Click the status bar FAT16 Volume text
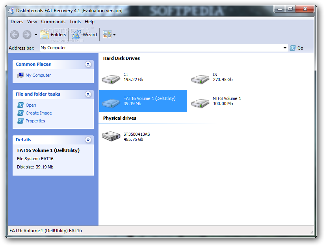The height and width of the screenshot is (246, 325). pyautogui.click(x=46, y=231)
